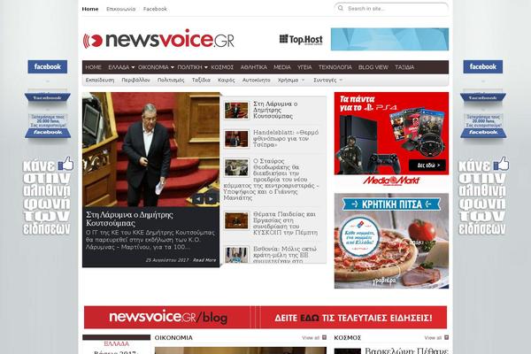This screenshot has height=354, width=531.
Task: Expand the ΕΛΛΑΔΑ menu dropdown
Action: coord(133,67)
